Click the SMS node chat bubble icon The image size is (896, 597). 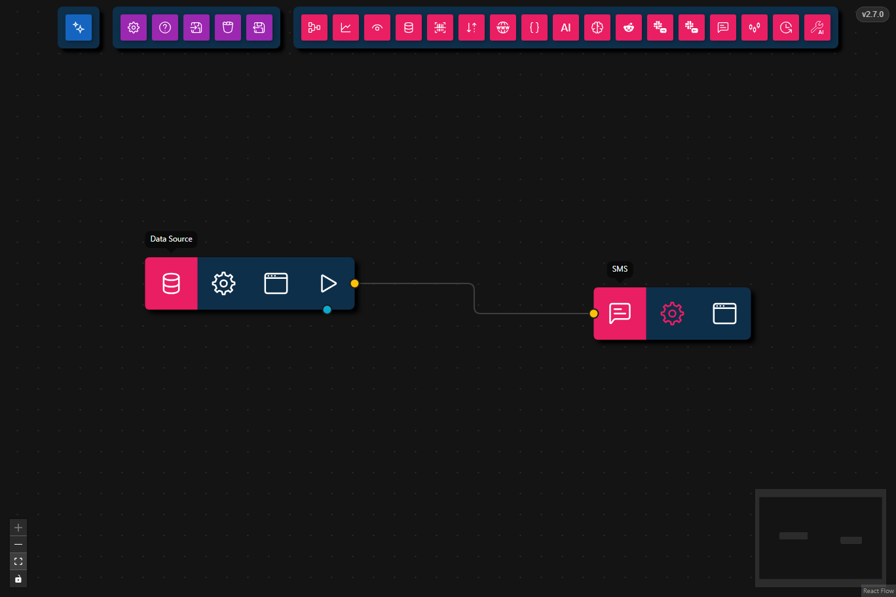pos(620,314)
